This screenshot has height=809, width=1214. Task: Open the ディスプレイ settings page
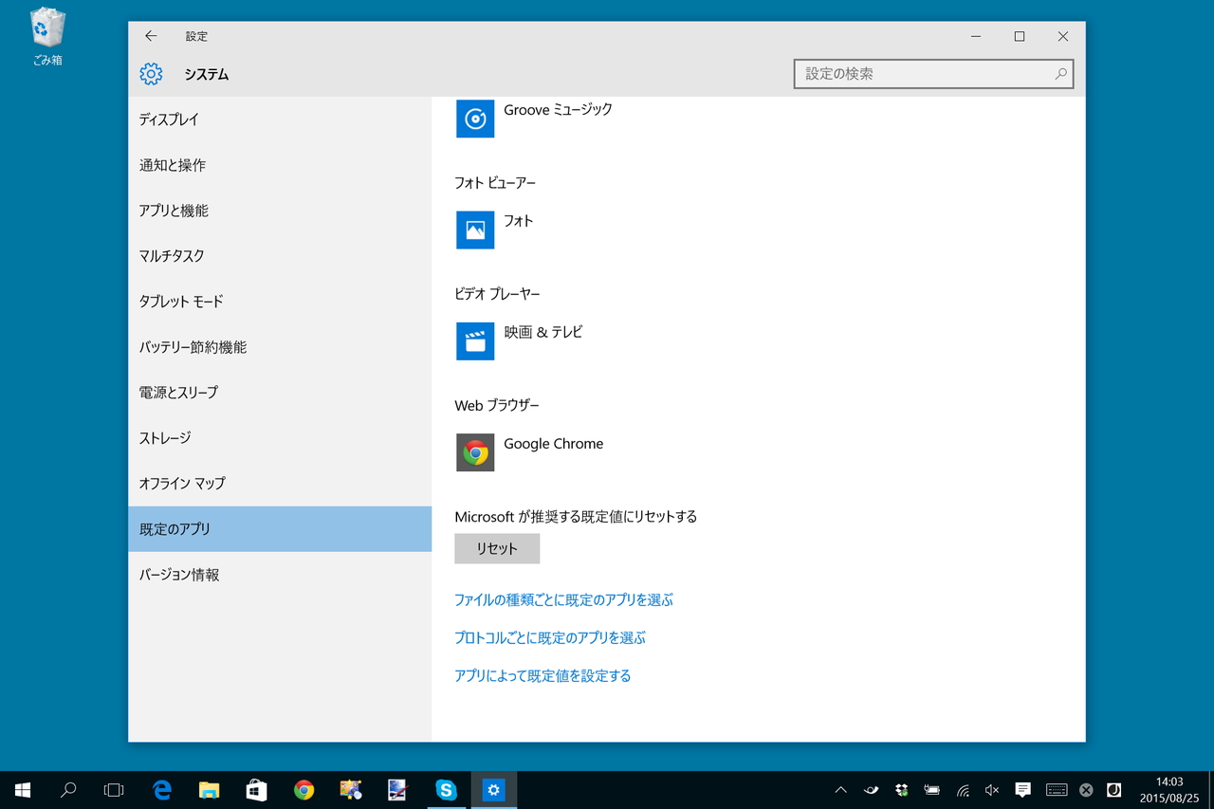coord(280,120)
